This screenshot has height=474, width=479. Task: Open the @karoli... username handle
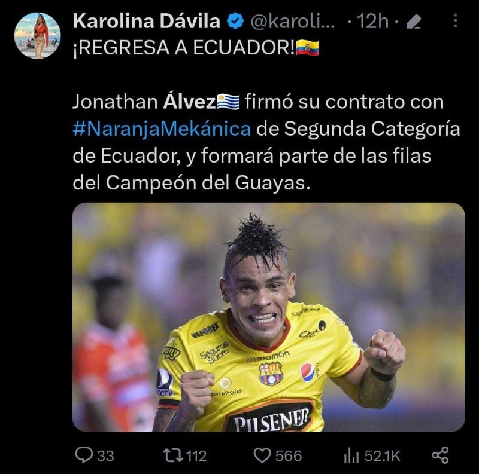tap(293, 22)
